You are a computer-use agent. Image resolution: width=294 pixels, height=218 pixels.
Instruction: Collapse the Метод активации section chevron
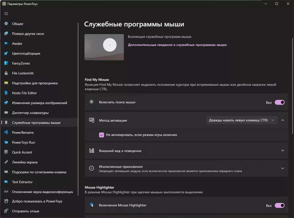(x=283, y=120)
